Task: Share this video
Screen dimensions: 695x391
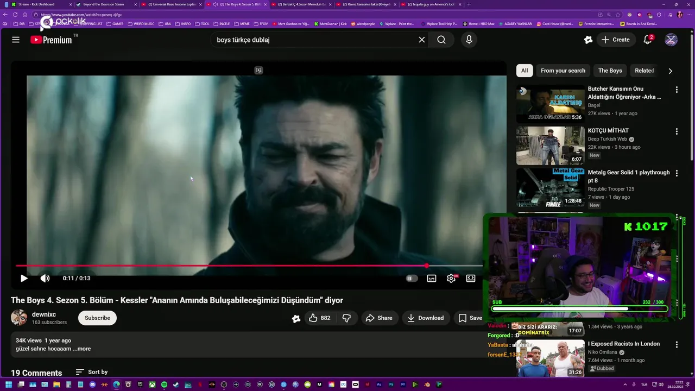Action: click(379, 318)
